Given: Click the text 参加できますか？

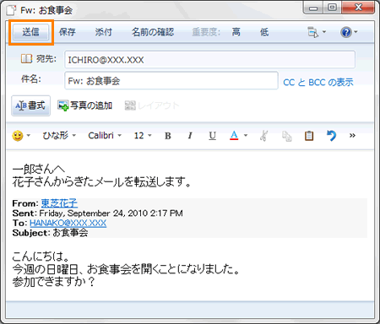Looking at the screenshot, I should [54, 282].
